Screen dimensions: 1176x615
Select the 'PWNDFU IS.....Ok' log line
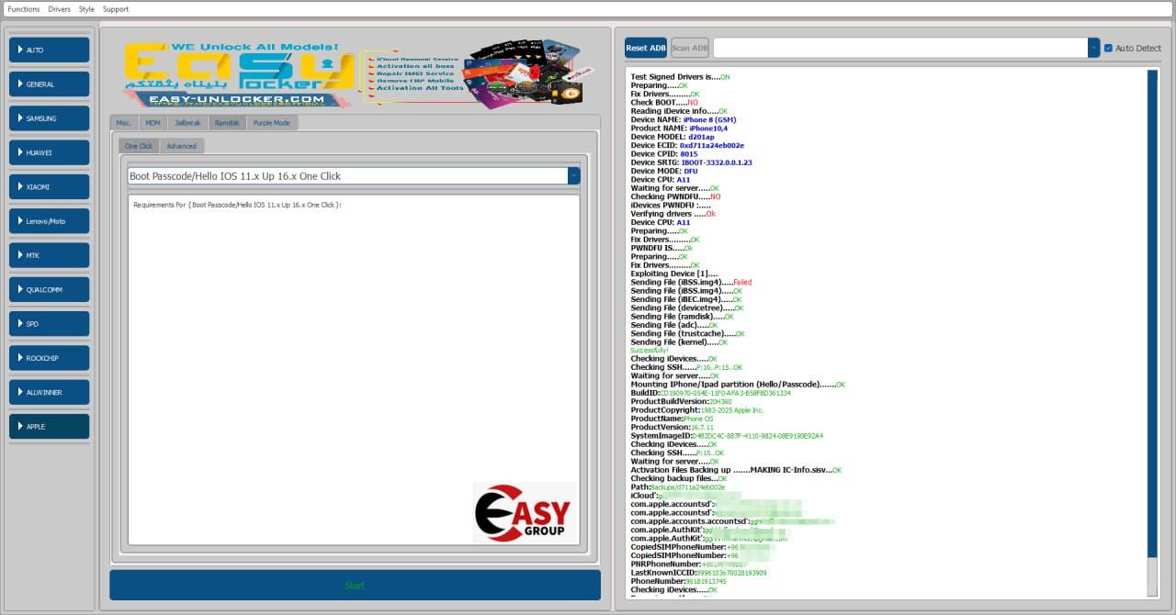[x=661, y=248]
